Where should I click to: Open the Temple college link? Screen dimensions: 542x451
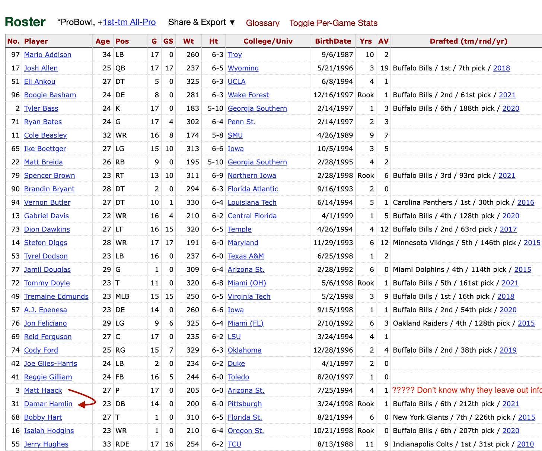[x=240, y=229]
